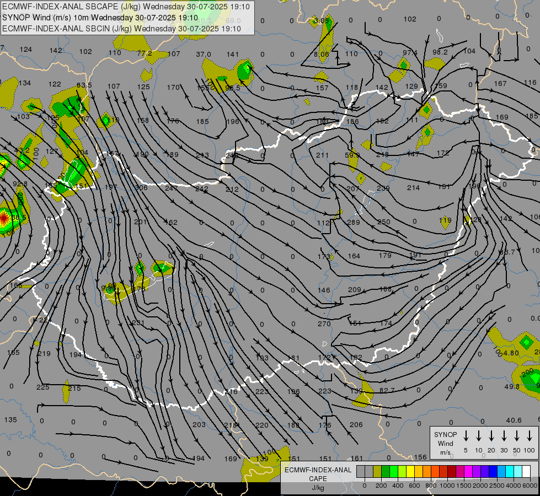Viewport: 540px width, 496px height.
Task: Click the 1500 tick label in legend
Action: [x=464, y=486]
